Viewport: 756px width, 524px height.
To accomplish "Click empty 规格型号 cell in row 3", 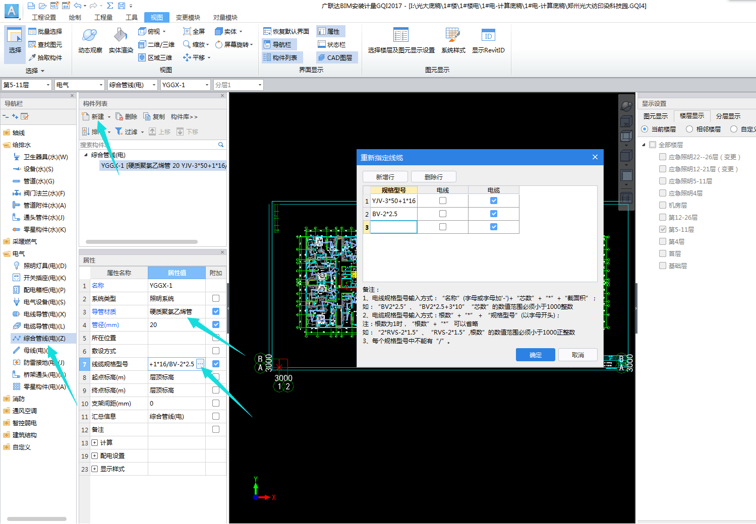I will (x=394, y=227).
